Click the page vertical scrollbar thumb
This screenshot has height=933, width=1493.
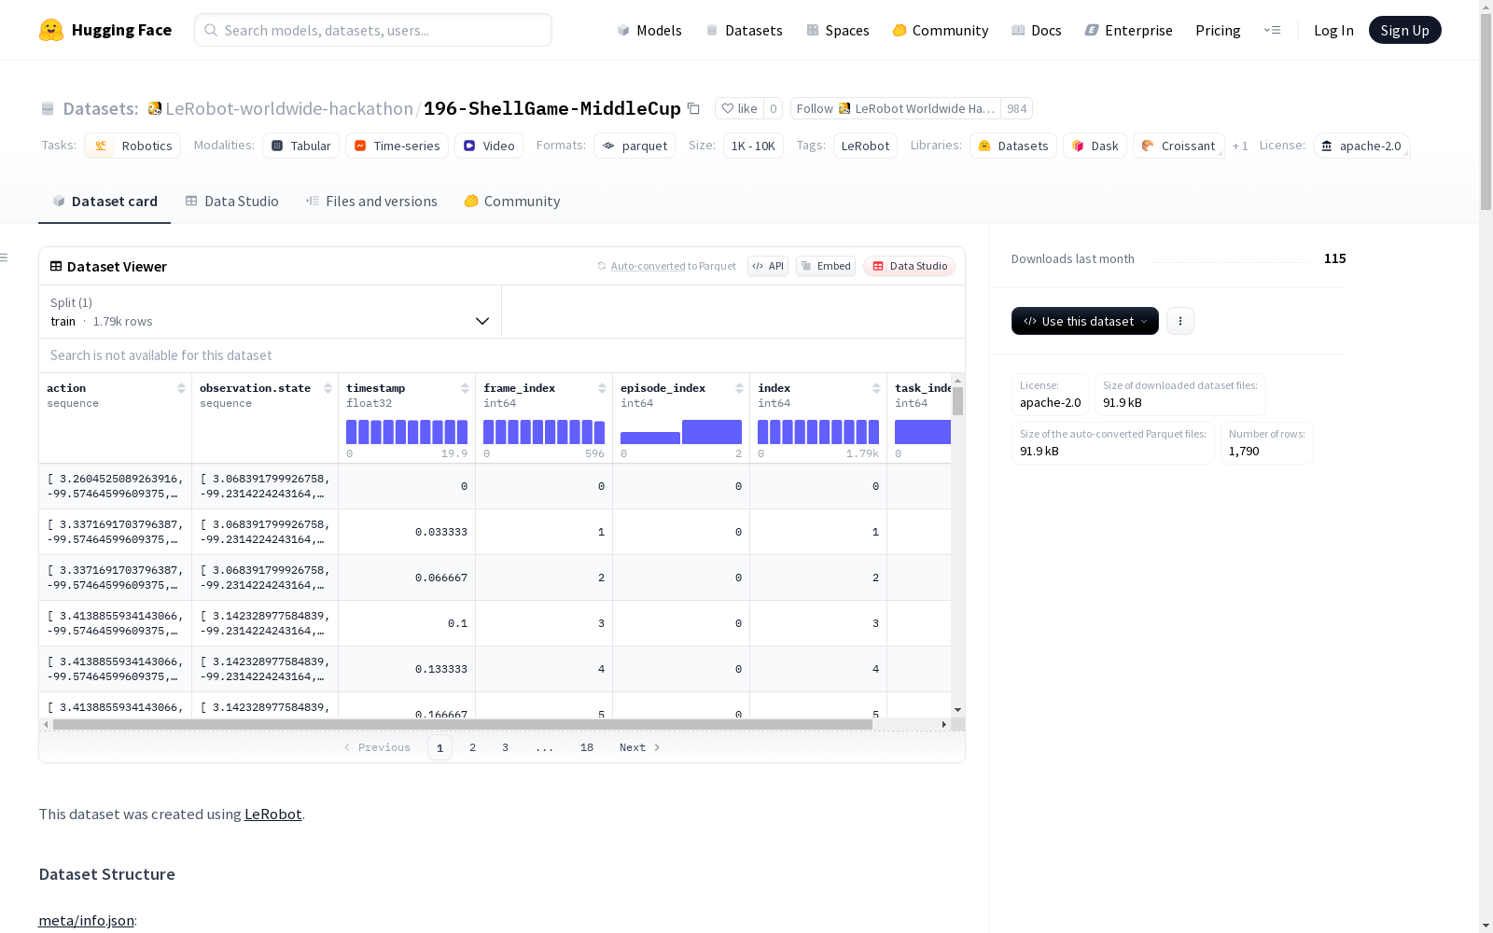1486,112
